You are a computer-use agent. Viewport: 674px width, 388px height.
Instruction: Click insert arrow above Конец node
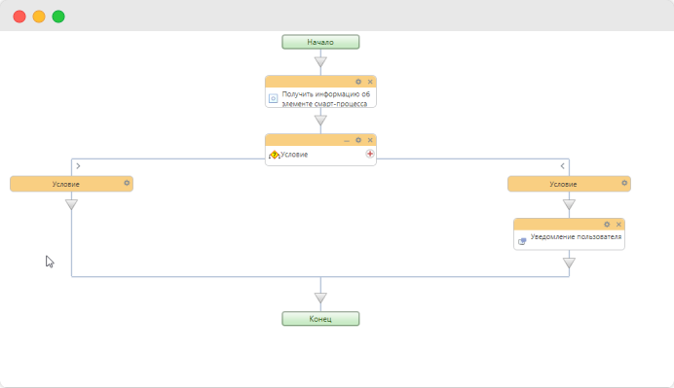[x=320, y=298]
